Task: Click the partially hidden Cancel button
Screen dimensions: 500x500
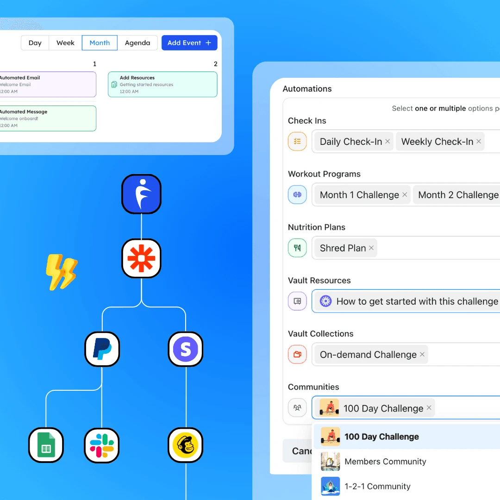Action: [297, 450]
